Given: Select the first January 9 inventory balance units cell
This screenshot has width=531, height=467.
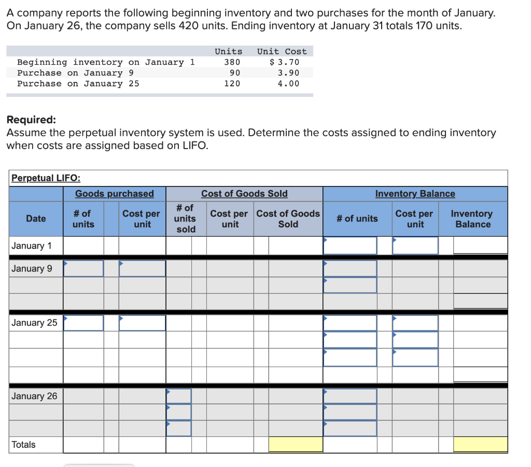Looking at the screenshot, I should pos(350,268).
